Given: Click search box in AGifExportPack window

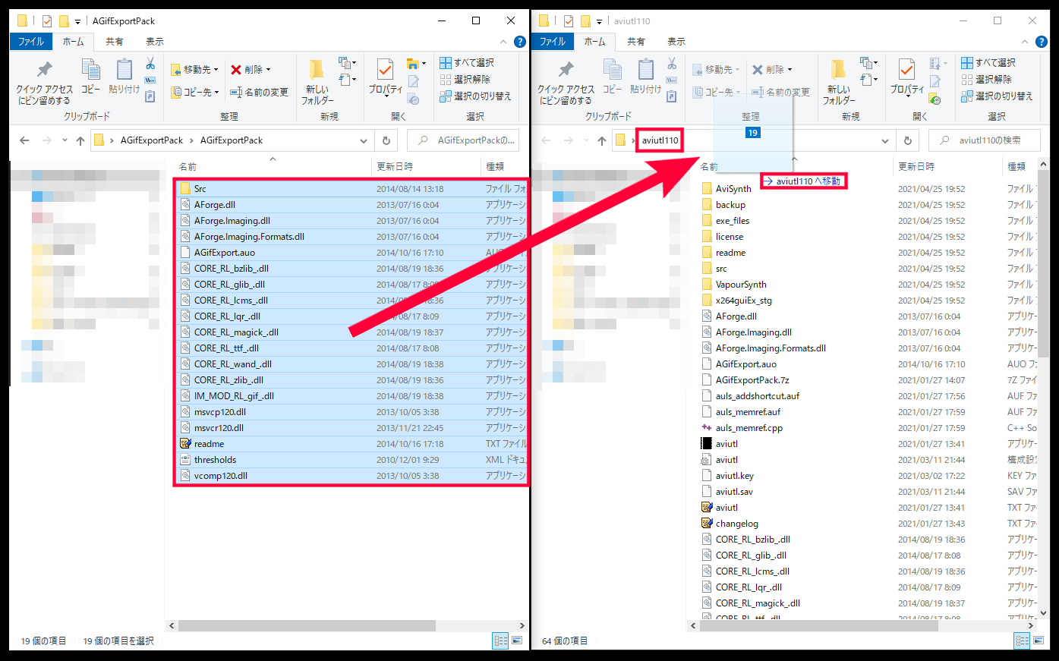Looking at the screenshot, I should coord(464,140).
